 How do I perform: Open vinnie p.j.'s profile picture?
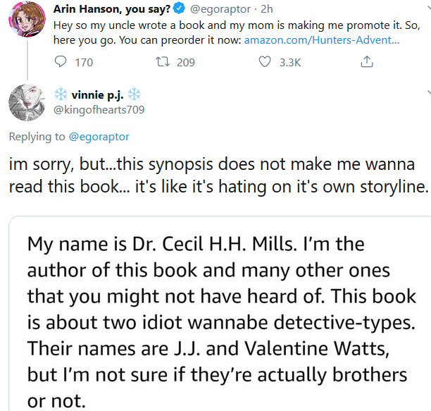27,103
